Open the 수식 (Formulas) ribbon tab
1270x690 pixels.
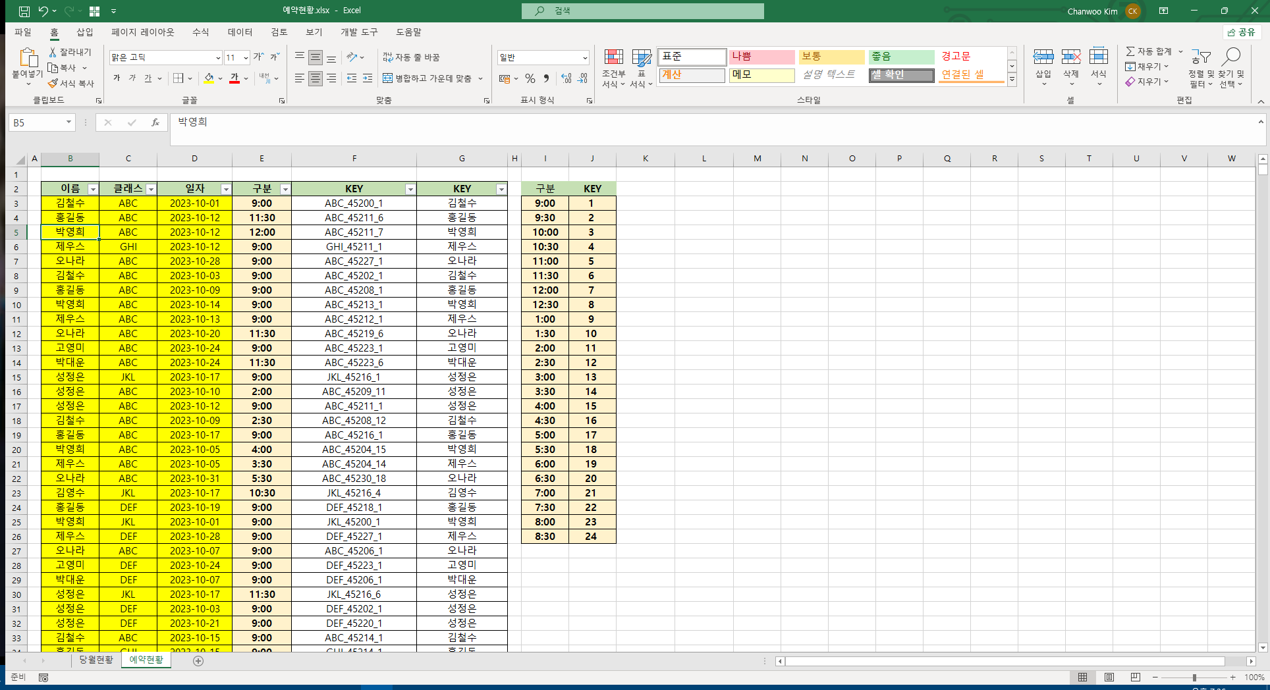200,32
